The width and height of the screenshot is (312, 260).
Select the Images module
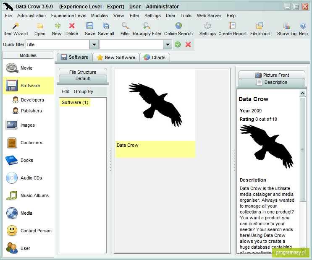28,125
